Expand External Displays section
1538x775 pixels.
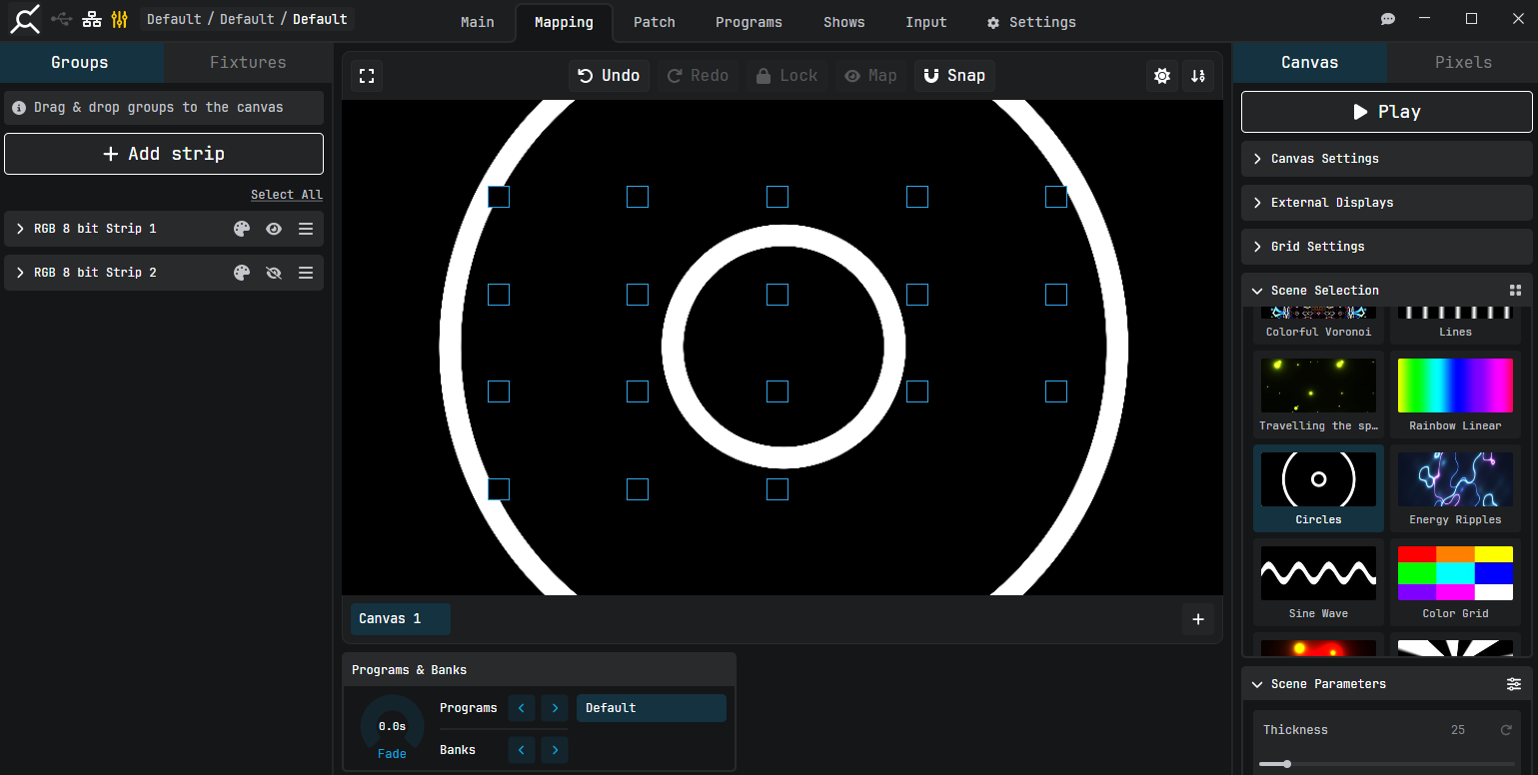pyautogui.click(x=1386, y=203)
